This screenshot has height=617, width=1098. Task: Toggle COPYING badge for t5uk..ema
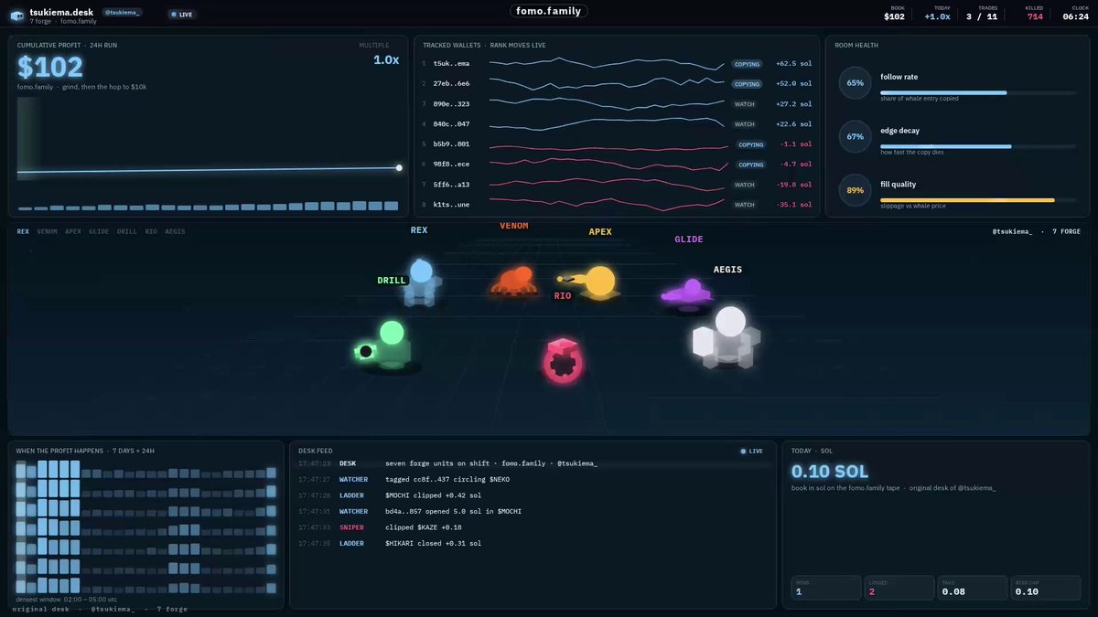[x=748, y=64]
